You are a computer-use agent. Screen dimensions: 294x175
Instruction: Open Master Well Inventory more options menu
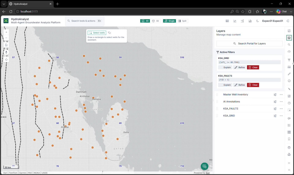[281, 95]
